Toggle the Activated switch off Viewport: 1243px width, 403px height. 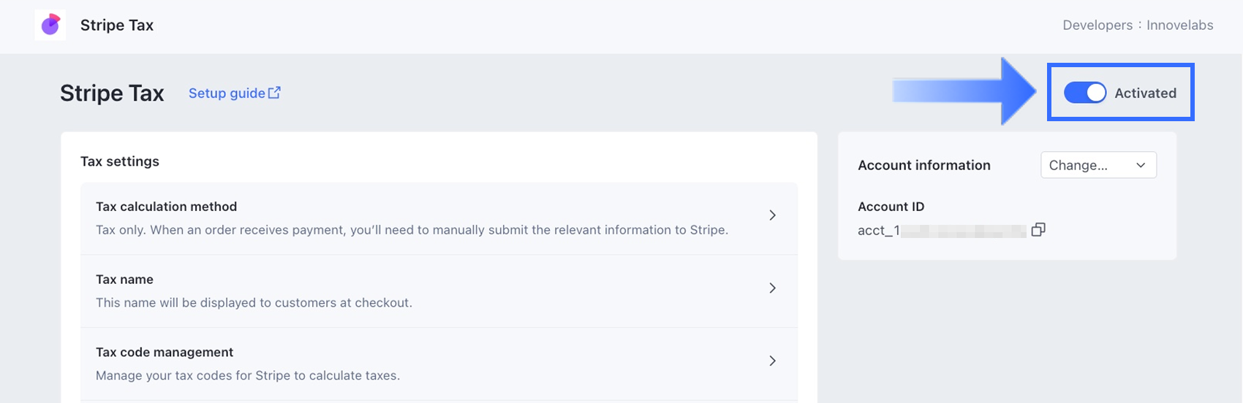tap(1084, 93)
